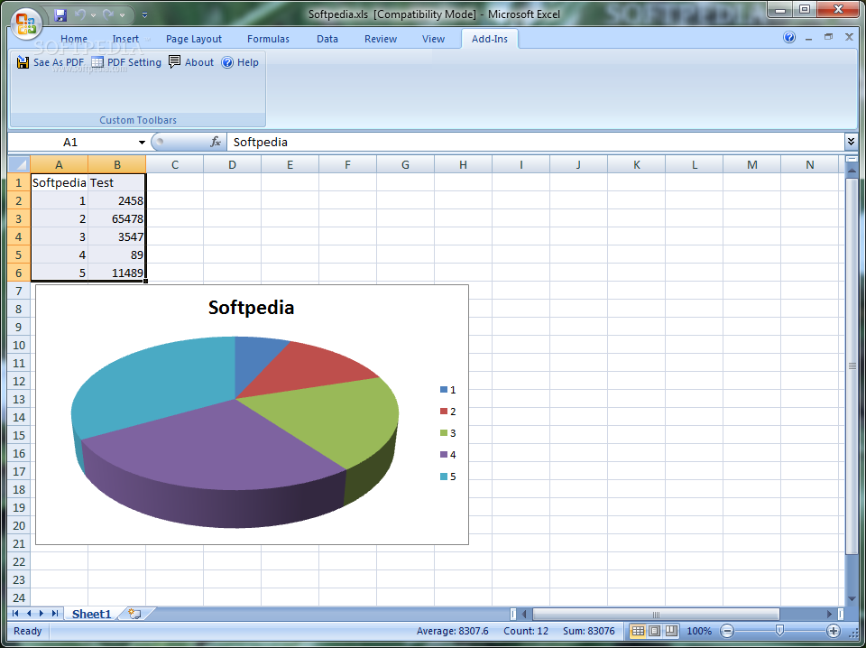
Task: Click the Undo icon
Action: click(x=80, y=15)
